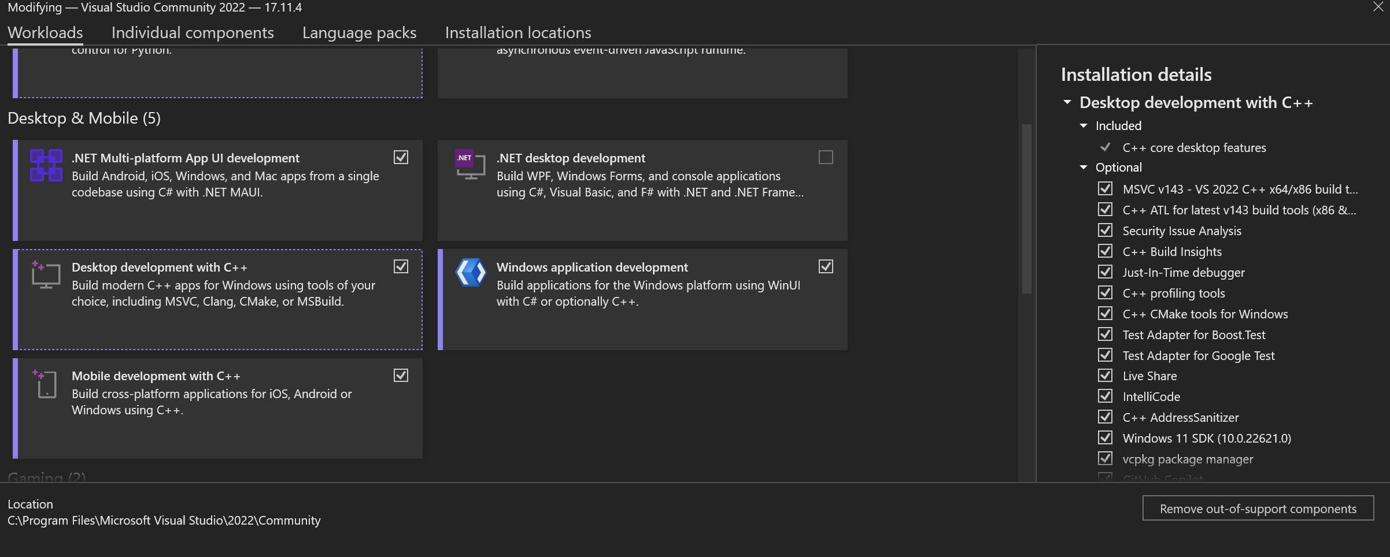Click the Security Issue Analysis label
The image size is (1390, 557).
[1182, 231]
